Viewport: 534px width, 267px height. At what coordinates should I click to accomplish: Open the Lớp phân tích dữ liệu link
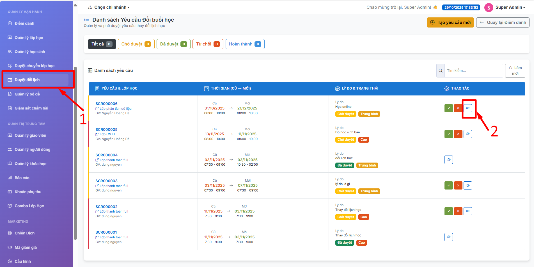coord(115,109)
